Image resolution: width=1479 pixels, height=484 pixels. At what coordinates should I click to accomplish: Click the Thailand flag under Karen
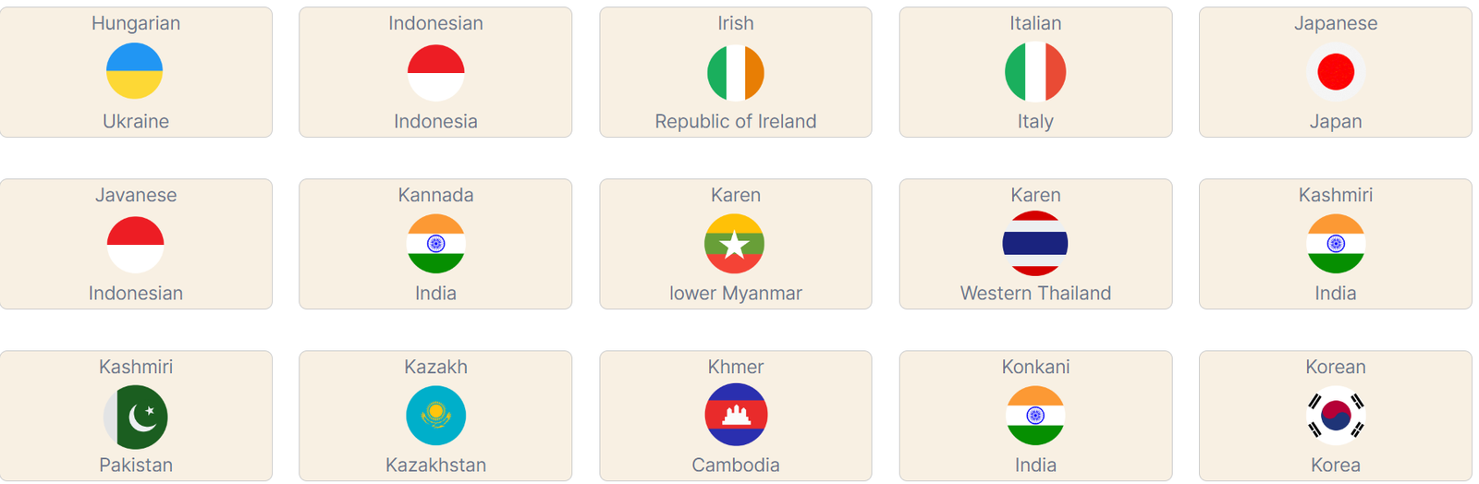[1034, 244]
